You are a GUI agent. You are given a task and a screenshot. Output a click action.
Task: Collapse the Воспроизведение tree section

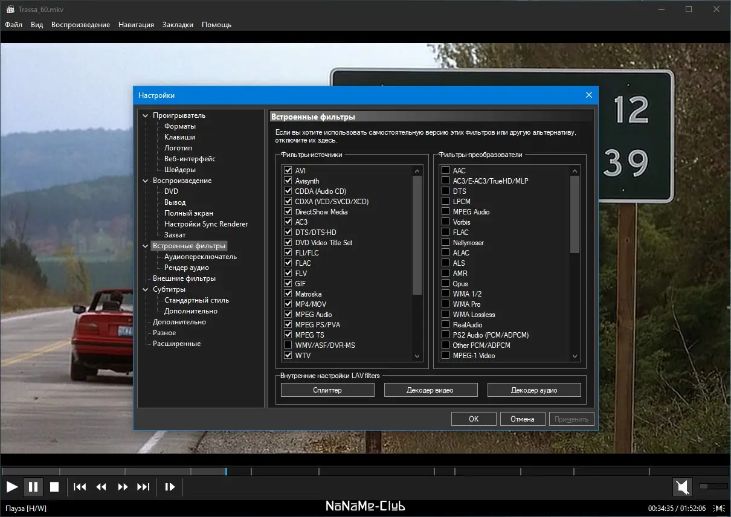(146, 181)
